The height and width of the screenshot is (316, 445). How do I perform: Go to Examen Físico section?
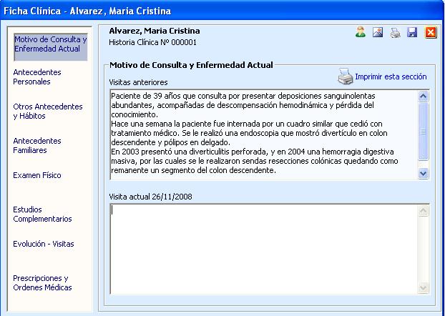(37, 175)
